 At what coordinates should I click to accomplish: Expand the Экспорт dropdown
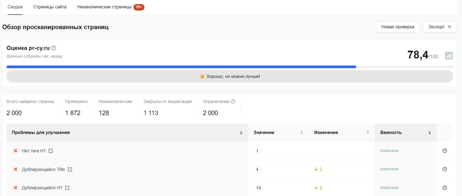(x=440, y=27)
